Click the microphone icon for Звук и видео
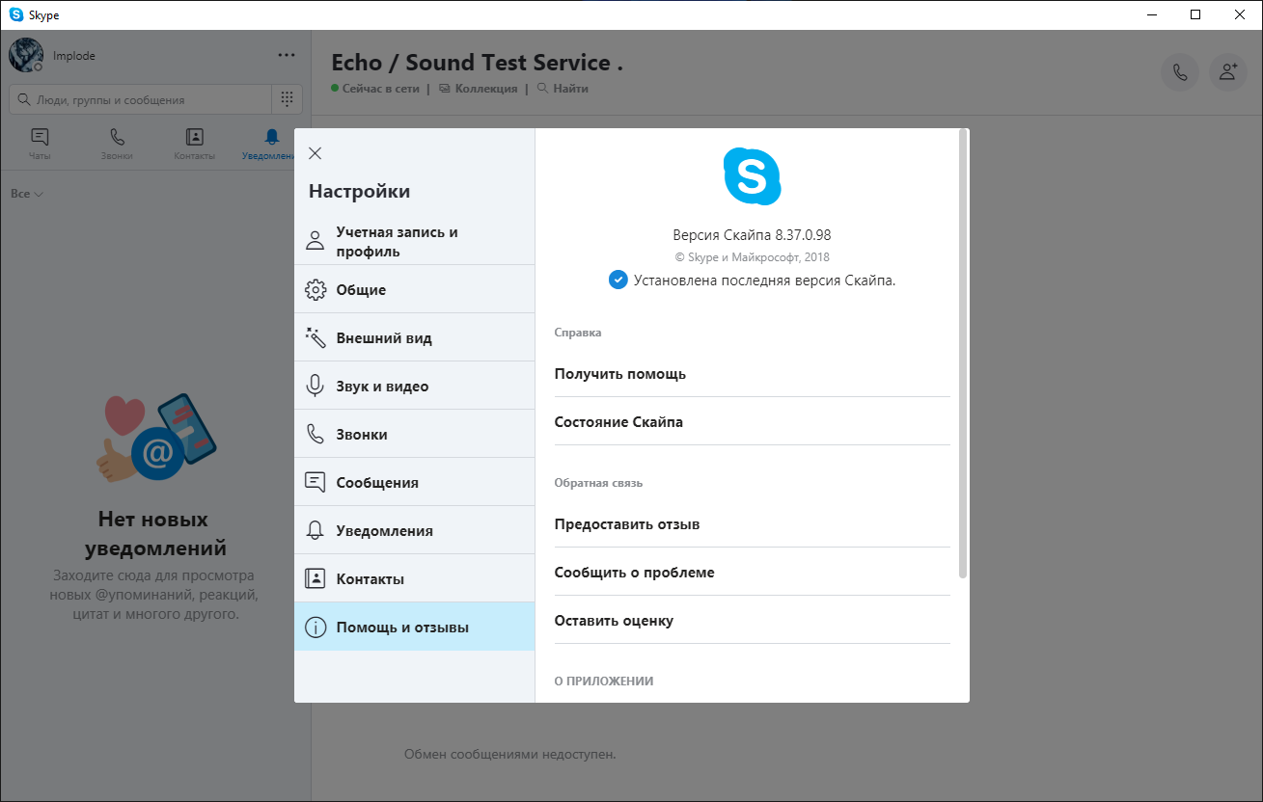 click(315, 386)
